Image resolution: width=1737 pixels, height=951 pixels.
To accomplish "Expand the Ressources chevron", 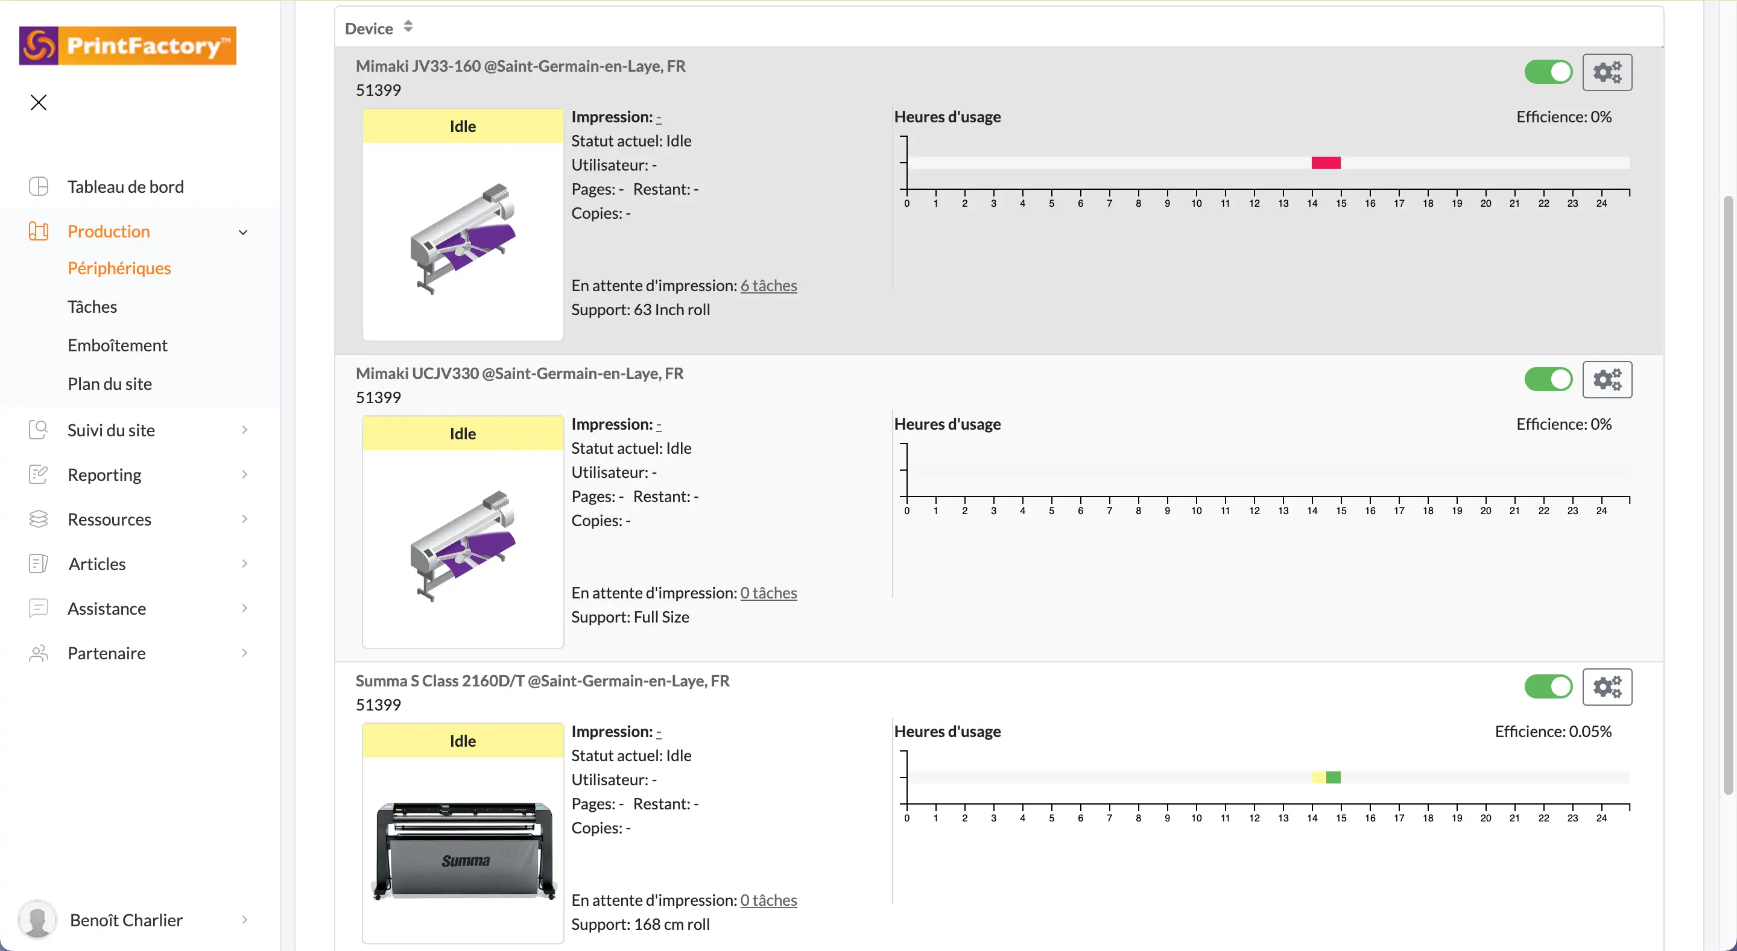I will coord(245,519).
